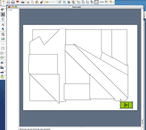Image resolution: width=146 pixels, height=130 pixels.
Task: Open the Redo history dropdown arrow
Action: click(x=56, y=2)
